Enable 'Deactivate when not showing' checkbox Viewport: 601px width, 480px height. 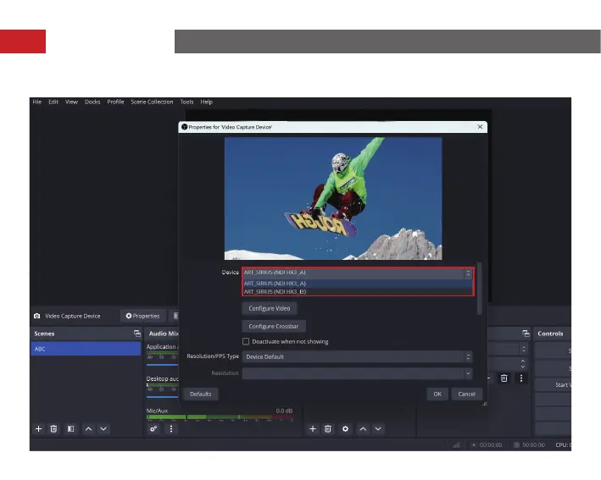[246, 342]
